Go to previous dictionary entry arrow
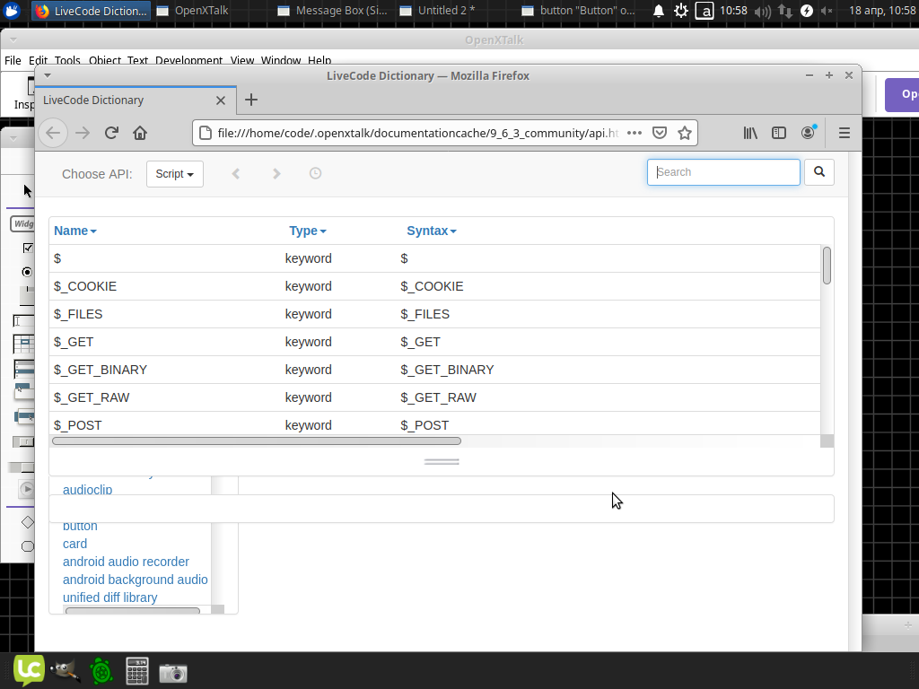 [x=236, y=173]
